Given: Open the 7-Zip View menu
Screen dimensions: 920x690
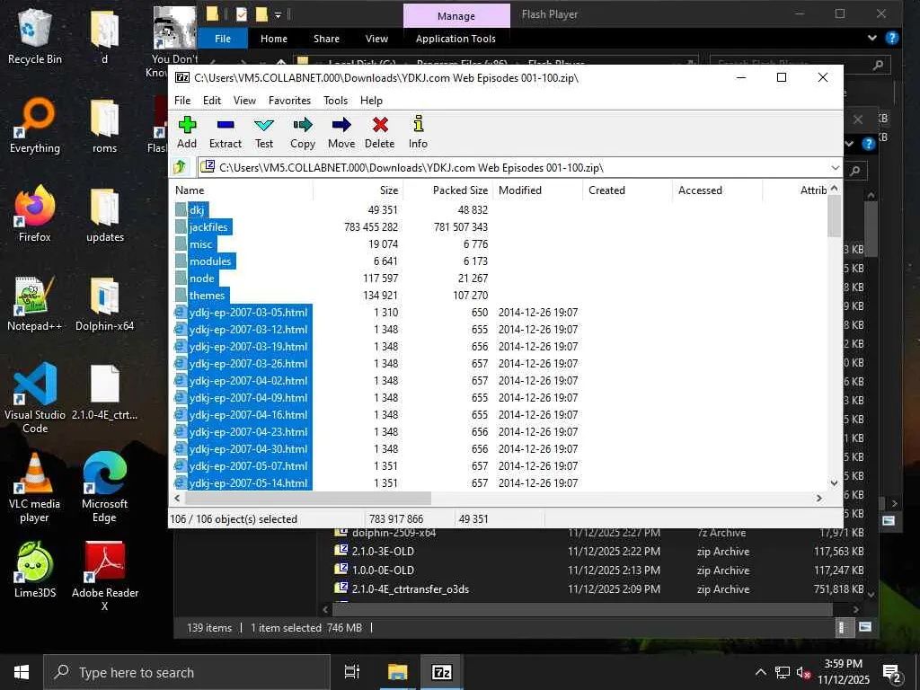Looking at the screenshot, I should pos(244,101).
